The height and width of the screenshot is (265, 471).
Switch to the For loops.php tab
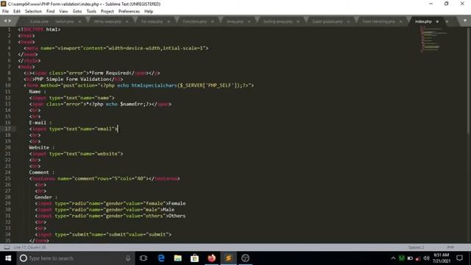tap(152, 21)
